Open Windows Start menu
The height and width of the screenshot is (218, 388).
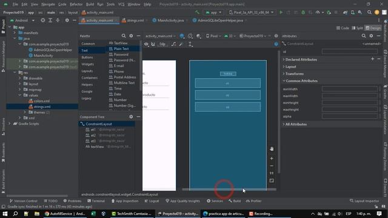click(5, 214)
